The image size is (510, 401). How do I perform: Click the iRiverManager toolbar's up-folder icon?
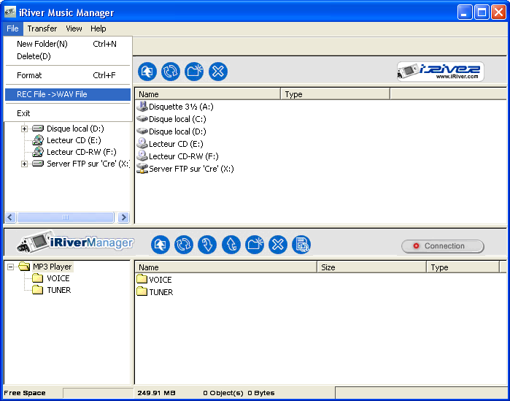coord(161,245)
